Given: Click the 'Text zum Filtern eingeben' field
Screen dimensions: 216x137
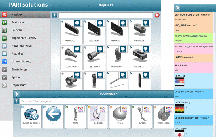Looking at the screenshot, I should coord(97,101).
